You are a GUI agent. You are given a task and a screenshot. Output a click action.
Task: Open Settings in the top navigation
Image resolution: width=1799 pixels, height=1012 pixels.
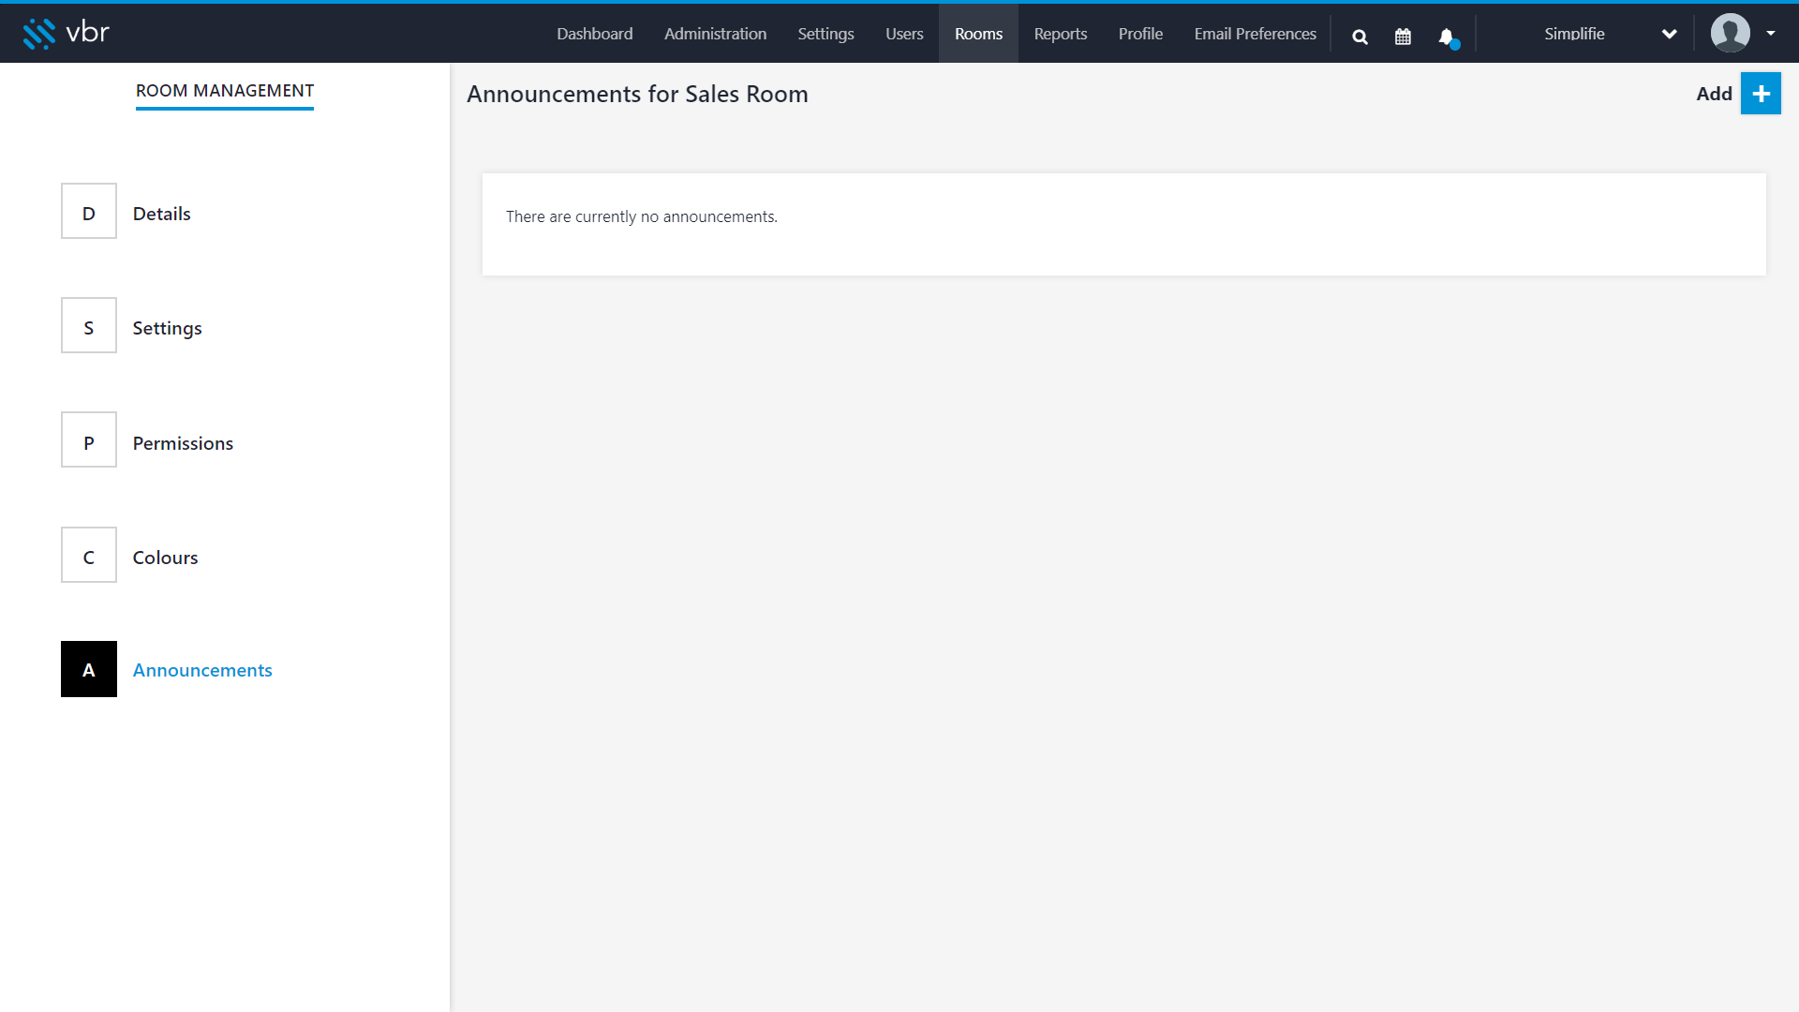click(x=825, y=34)
